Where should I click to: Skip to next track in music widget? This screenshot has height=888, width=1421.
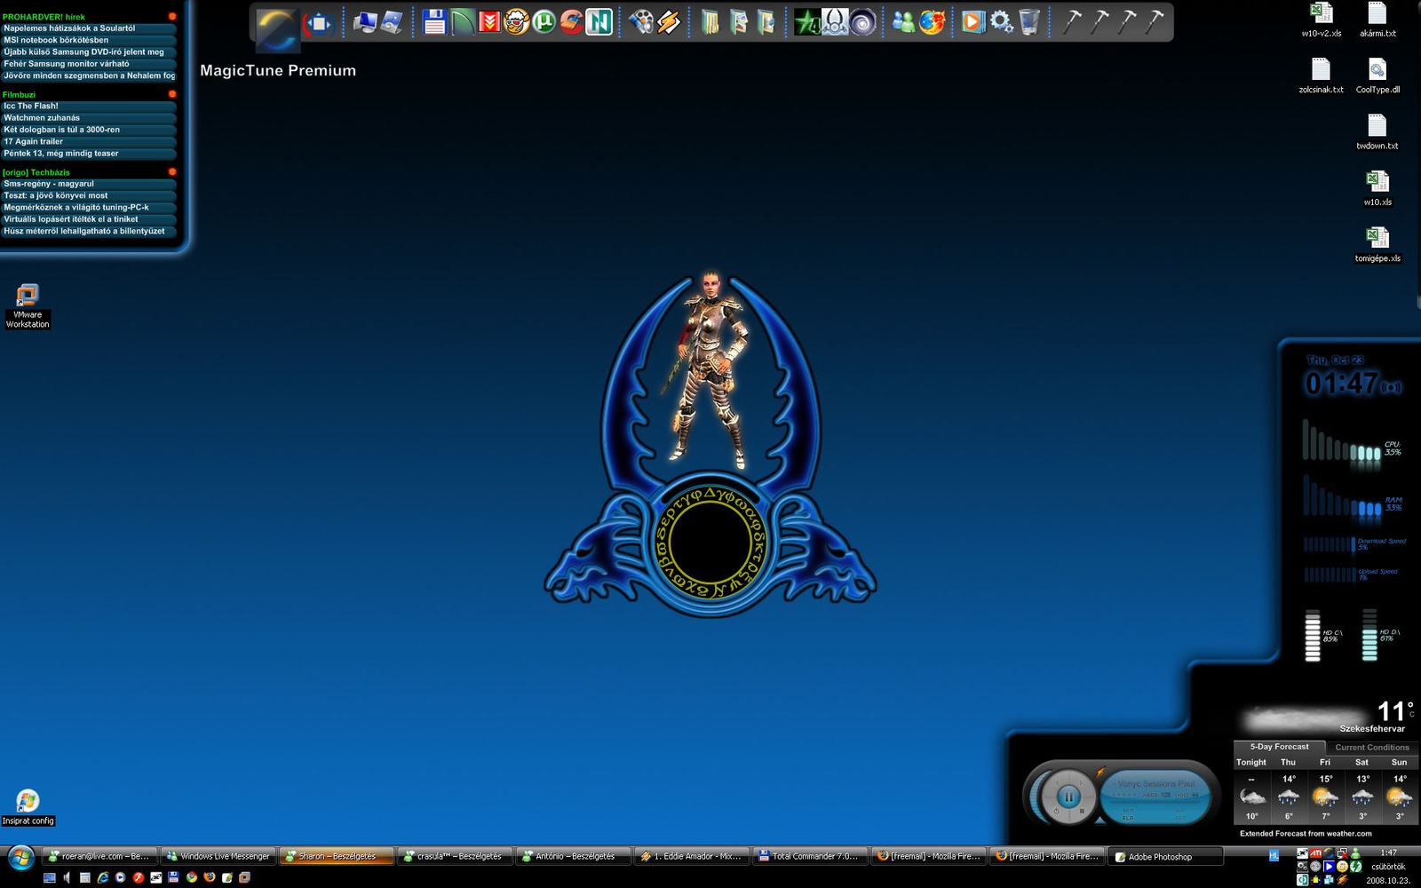coord(1082,783)
